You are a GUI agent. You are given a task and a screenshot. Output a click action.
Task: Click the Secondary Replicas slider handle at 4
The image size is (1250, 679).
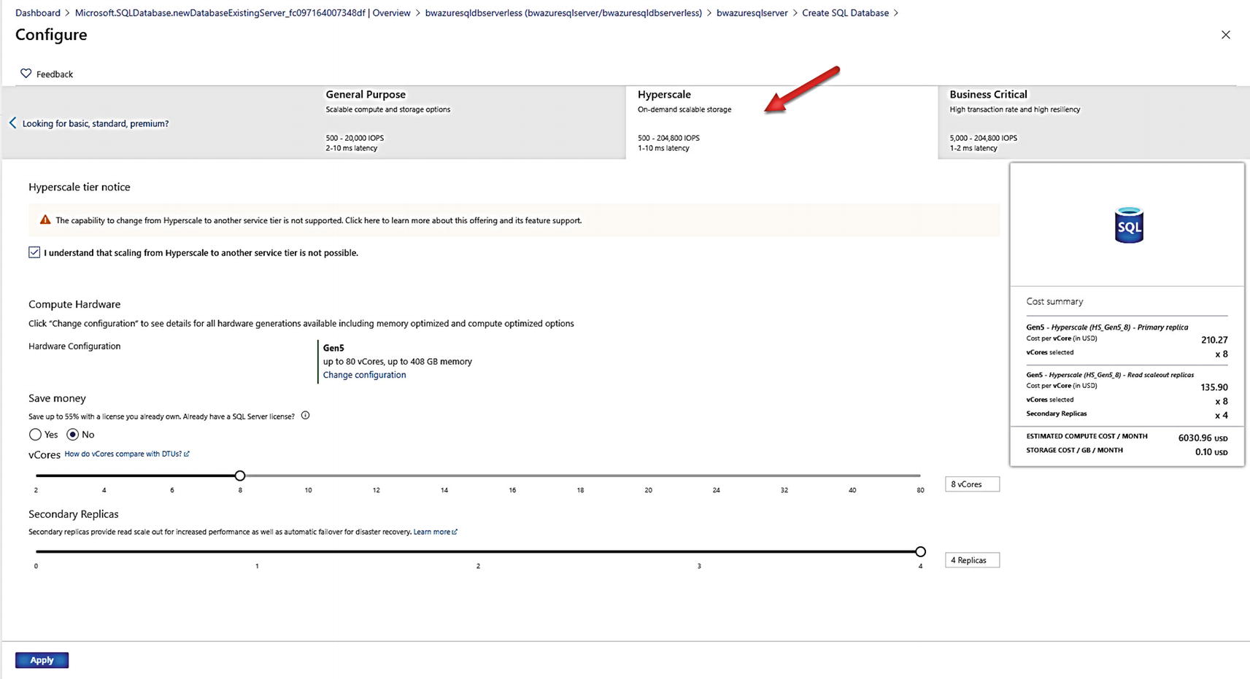tap(920, 551)
